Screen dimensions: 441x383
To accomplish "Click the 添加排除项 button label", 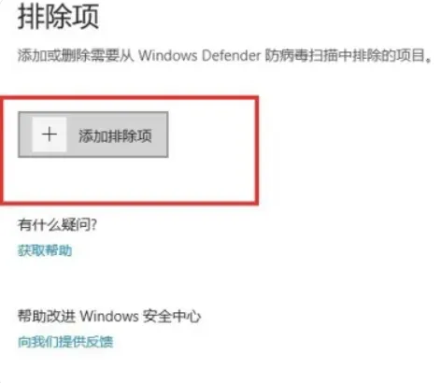I will click(x=115, y=135).
